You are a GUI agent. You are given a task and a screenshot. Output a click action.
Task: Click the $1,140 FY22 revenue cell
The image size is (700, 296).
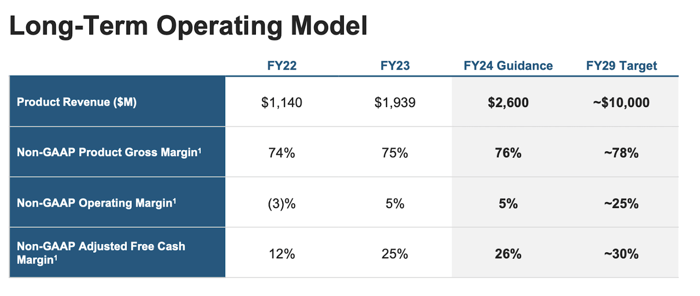282,102
